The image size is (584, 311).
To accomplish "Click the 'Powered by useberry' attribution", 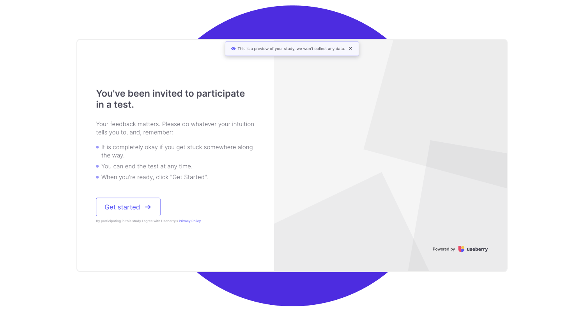I will pos(460,249).
